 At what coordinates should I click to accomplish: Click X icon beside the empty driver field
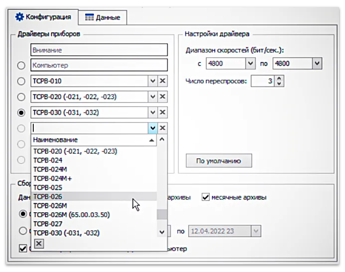pyautogui.click(x=163, y=128)
